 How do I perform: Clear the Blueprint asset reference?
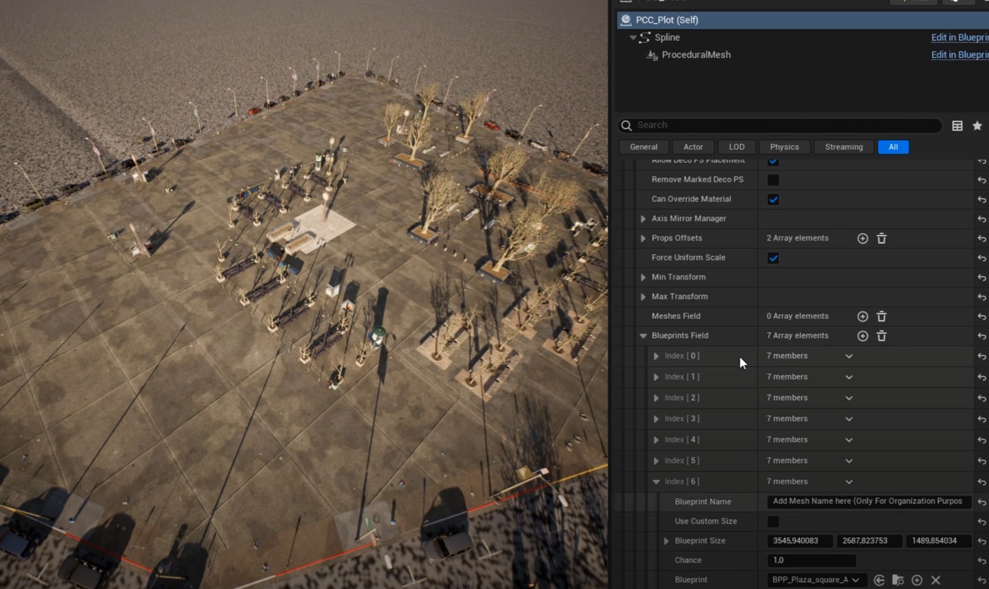pos(935,581)
